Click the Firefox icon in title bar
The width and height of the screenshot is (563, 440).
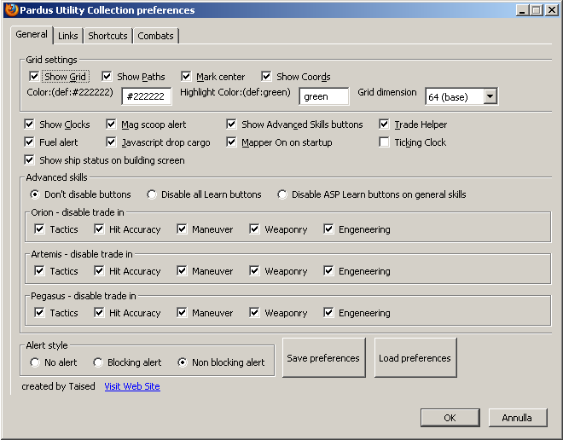pos(11,9)
